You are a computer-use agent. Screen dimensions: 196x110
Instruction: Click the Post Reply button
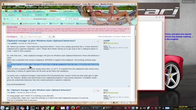coord(12,37)
